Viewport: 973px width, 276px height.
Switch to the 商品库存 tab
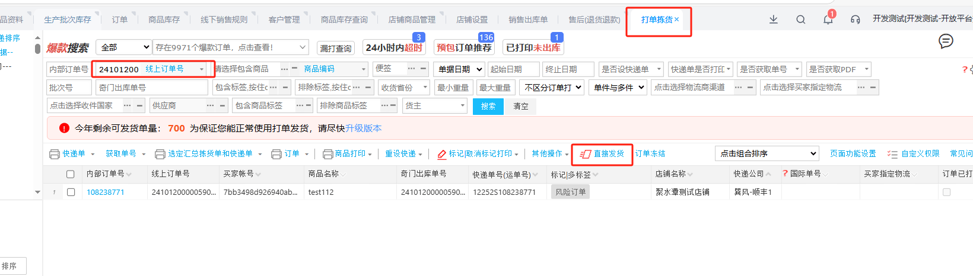pos(164,20)
